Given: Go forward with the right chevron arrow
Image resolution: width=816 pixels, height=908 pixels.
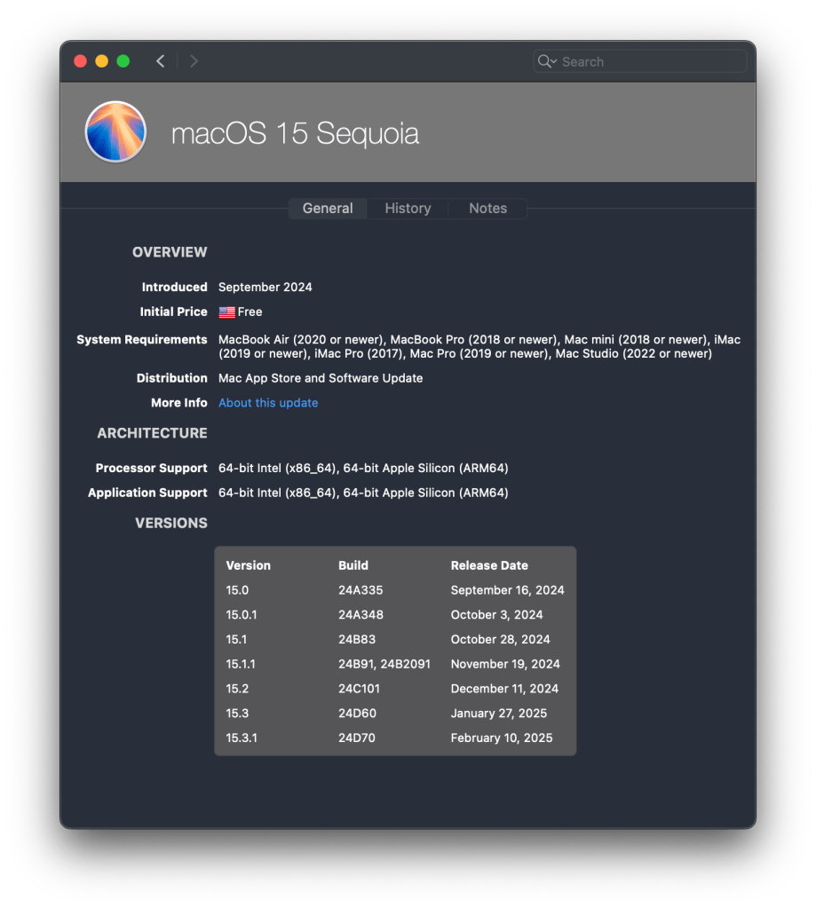Looking at the screenshot, I should tap(194, 61).
